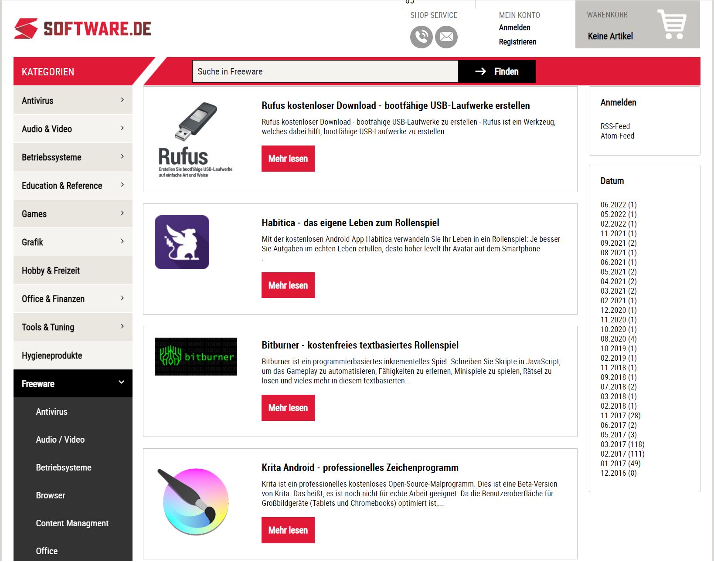Filter by date 01.2017 (49)
714x562 pixels.
point(620,464)
